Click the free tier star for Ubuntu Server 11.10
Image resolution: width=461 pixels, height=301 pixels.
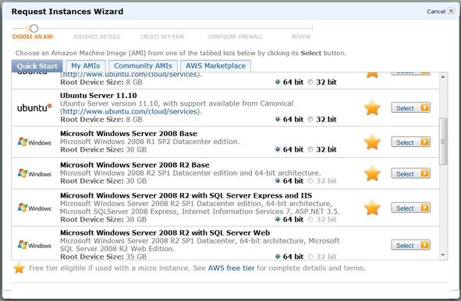[x=372, y=107]
